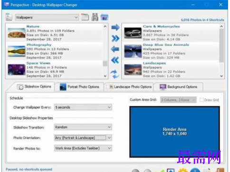The height and width of the screenshot is (172, 230).
Task: Click the Deep Blue Sea Animals title
Action: (x=166, y=45)
